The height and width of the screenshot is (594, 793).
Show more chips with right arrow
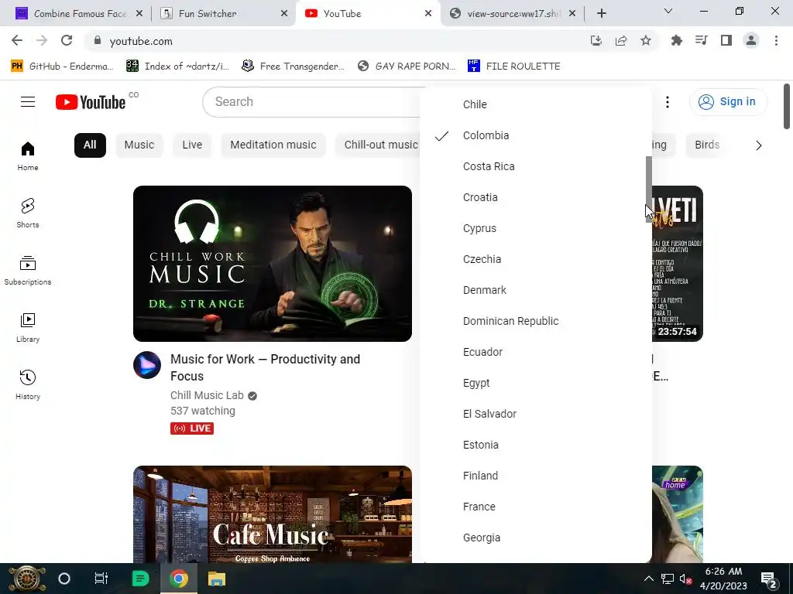pos(759,145)
